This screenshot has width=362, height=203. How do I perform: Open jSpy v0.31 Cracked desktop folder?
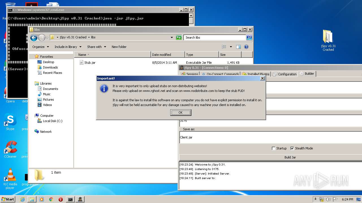(x=328, y=40)
